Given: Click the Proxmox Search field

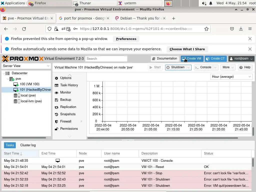Looking at the screenshot, I should click(x=106, y=58).
